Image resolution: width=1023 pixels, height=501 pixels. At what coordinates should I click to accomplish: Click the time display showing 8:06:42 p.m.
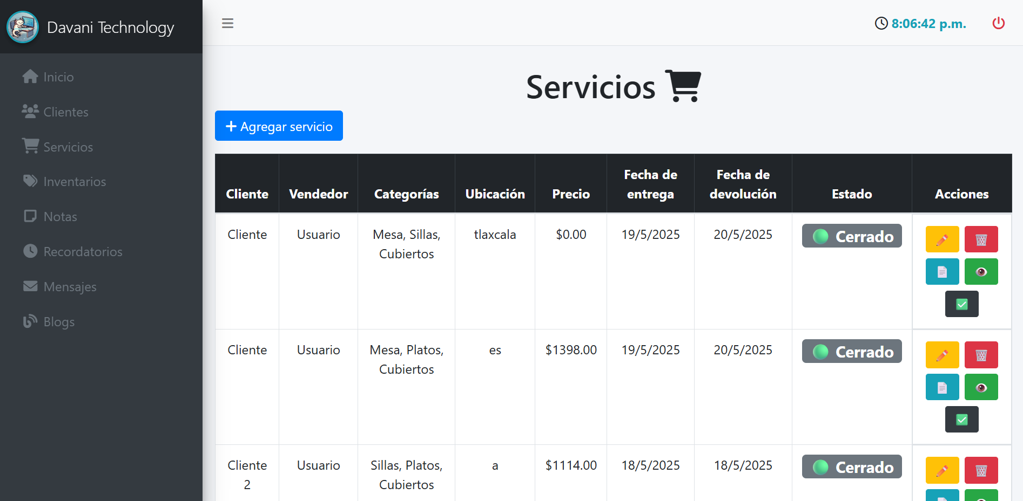[927, 23]
